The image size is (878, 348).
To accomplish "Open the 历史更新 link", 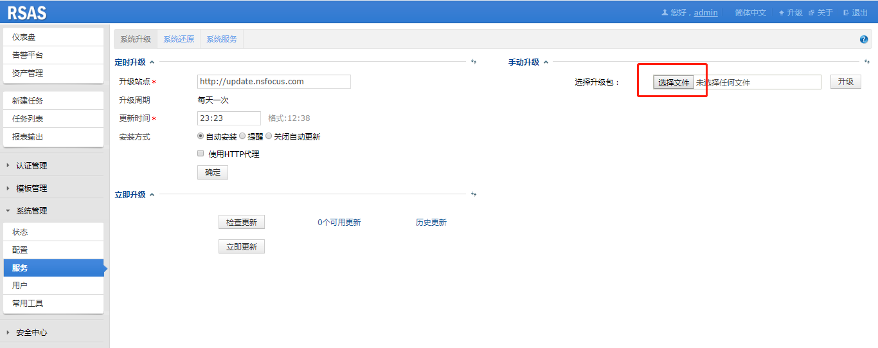I will (x=431, y=223).
